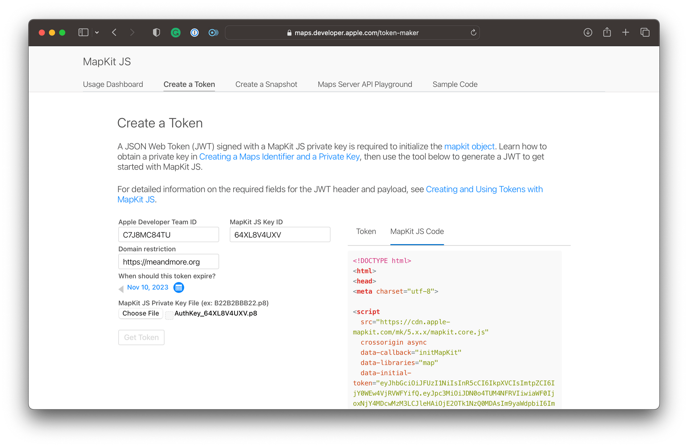Click inside the Domain restriction field

click(x=168, y=262)
